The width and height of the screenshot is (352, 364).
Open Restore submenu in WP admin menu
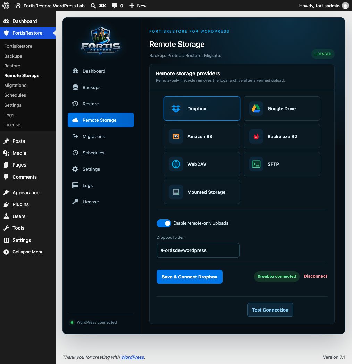pos(12,66)
